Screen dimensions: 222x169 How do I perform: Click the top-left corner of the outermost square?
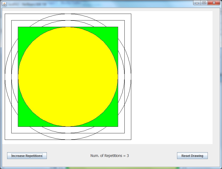click(x=5, y=14)
